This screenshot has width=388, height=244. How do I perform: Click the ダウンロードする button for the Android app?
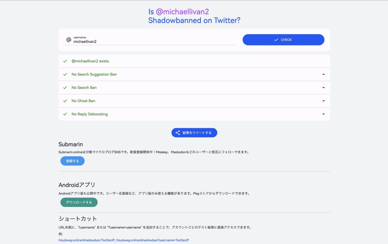(79, 202)
